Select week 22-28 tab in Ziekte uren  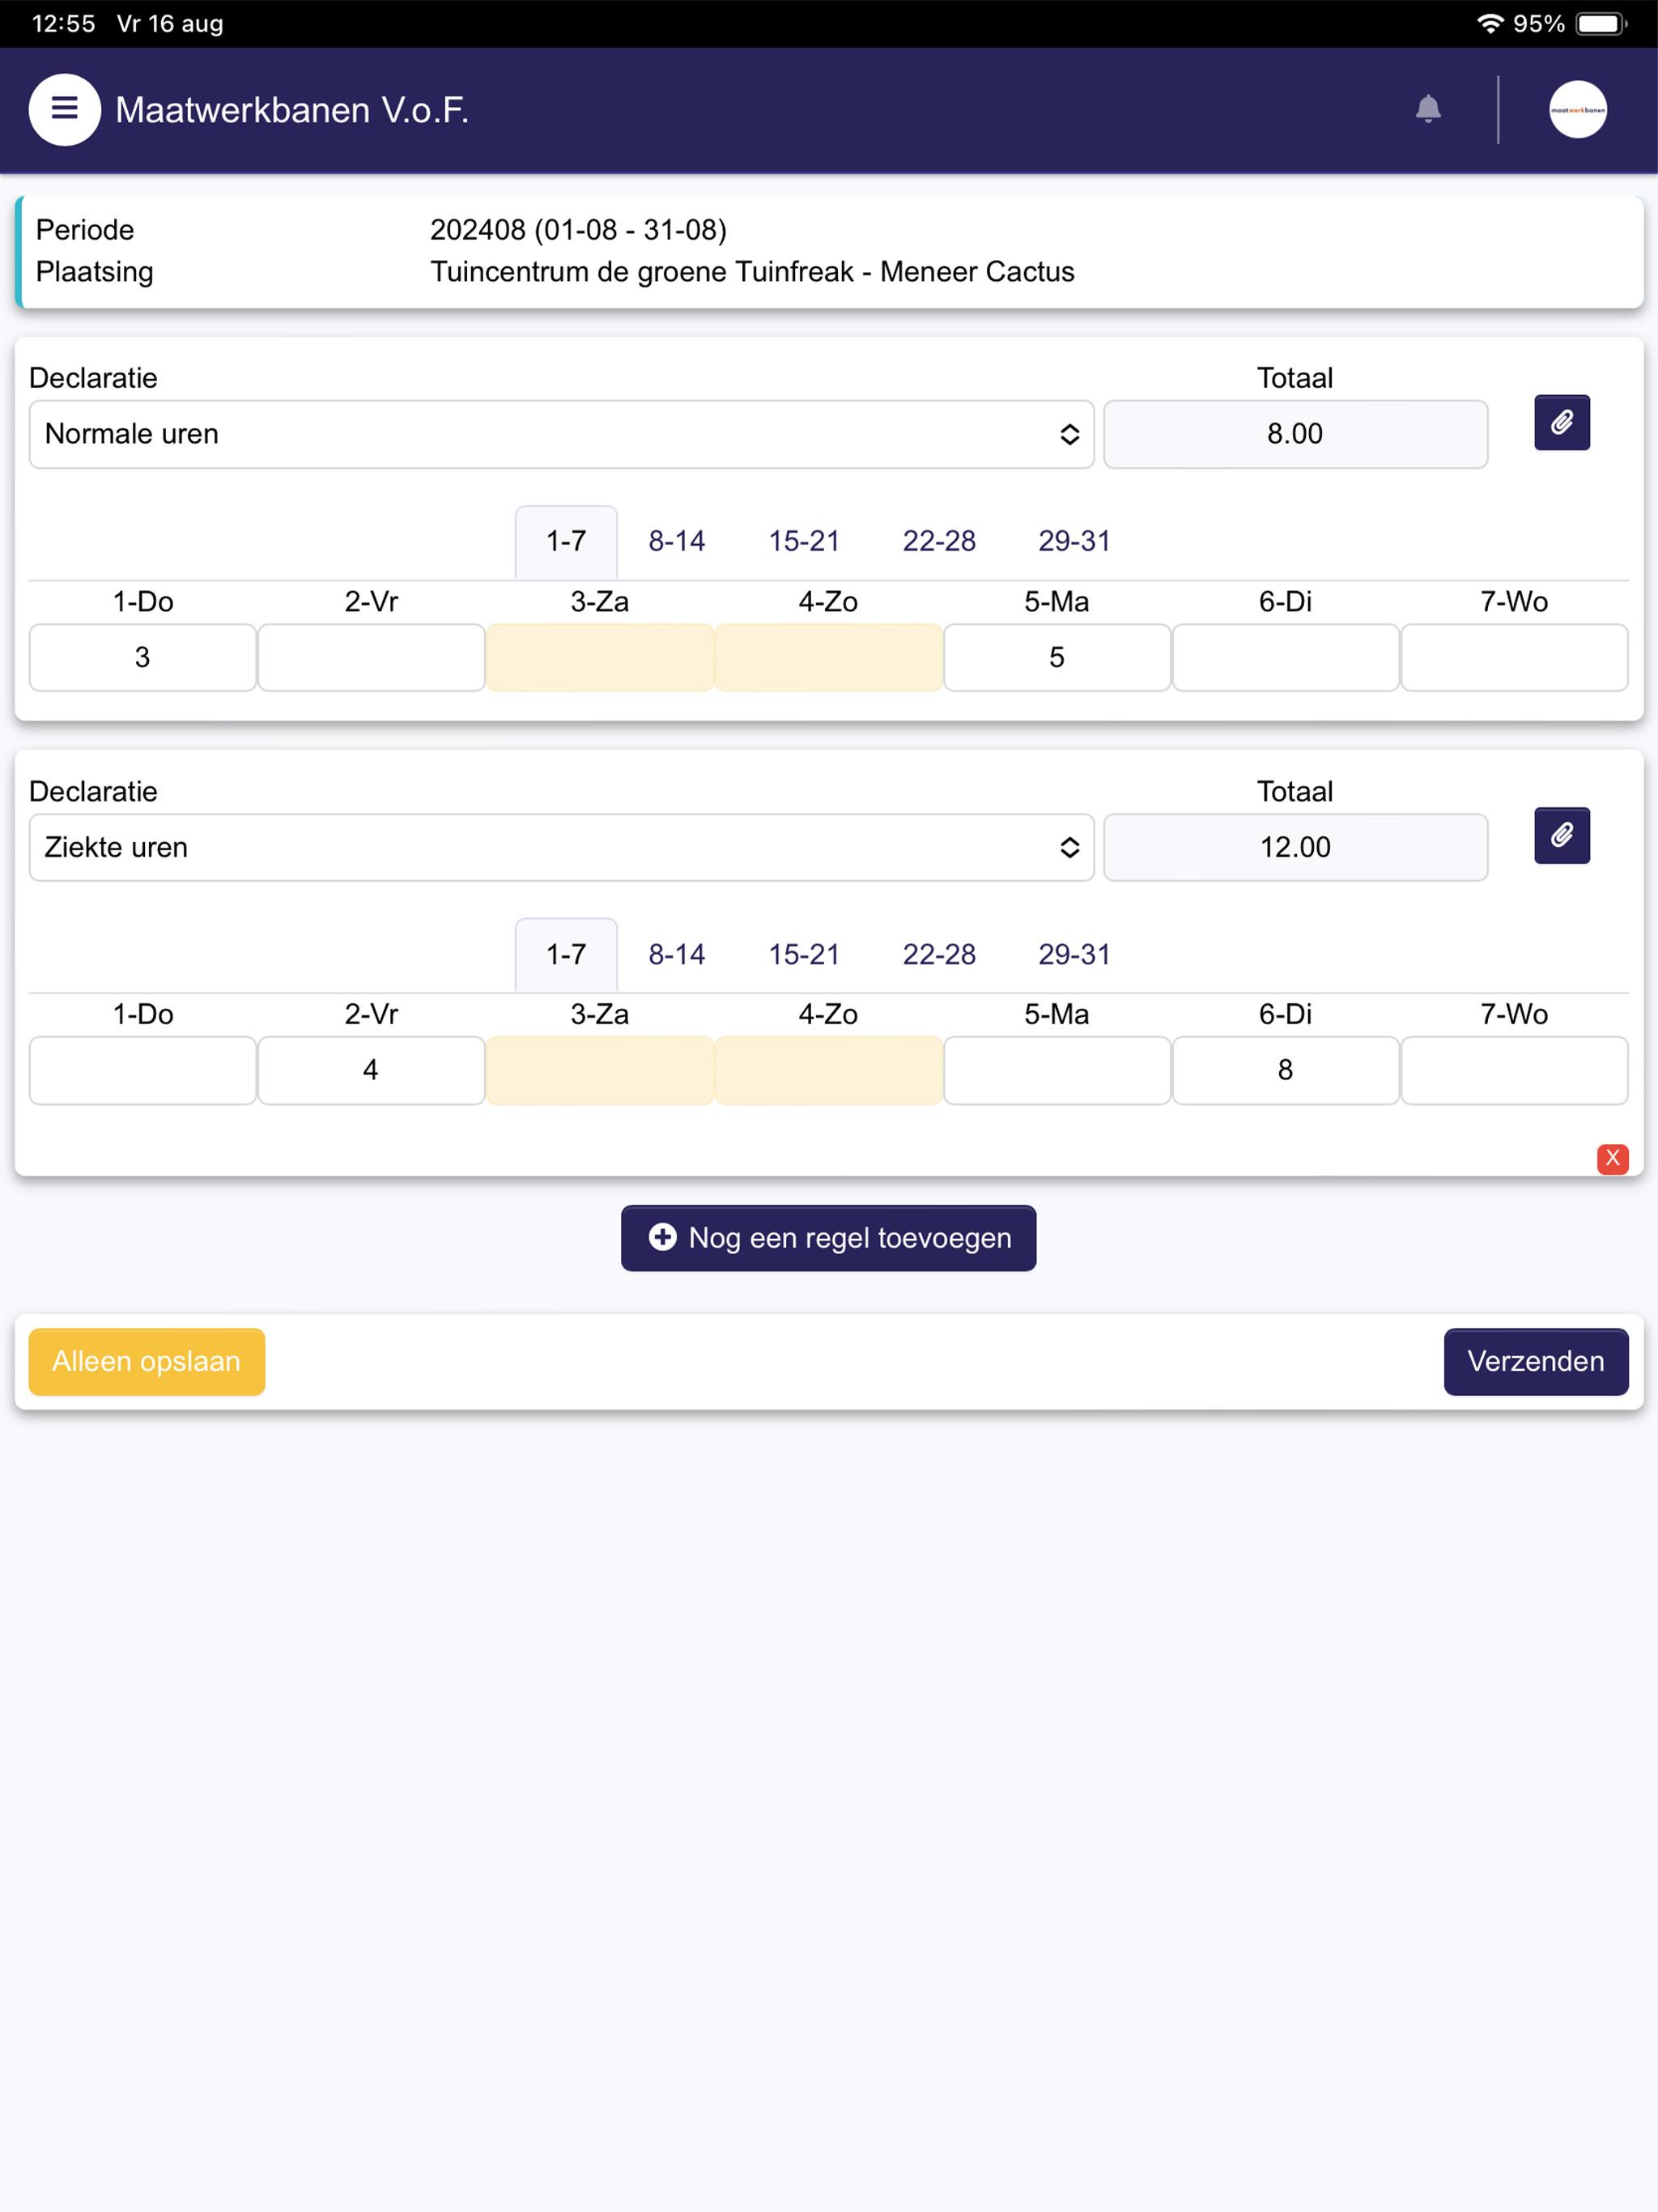(x=938, y=954)
